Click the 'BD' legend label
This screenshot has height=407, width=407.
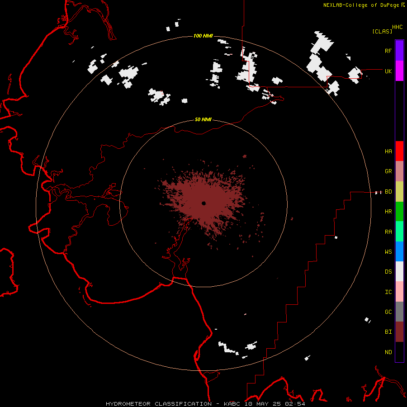tap(388, 192)
